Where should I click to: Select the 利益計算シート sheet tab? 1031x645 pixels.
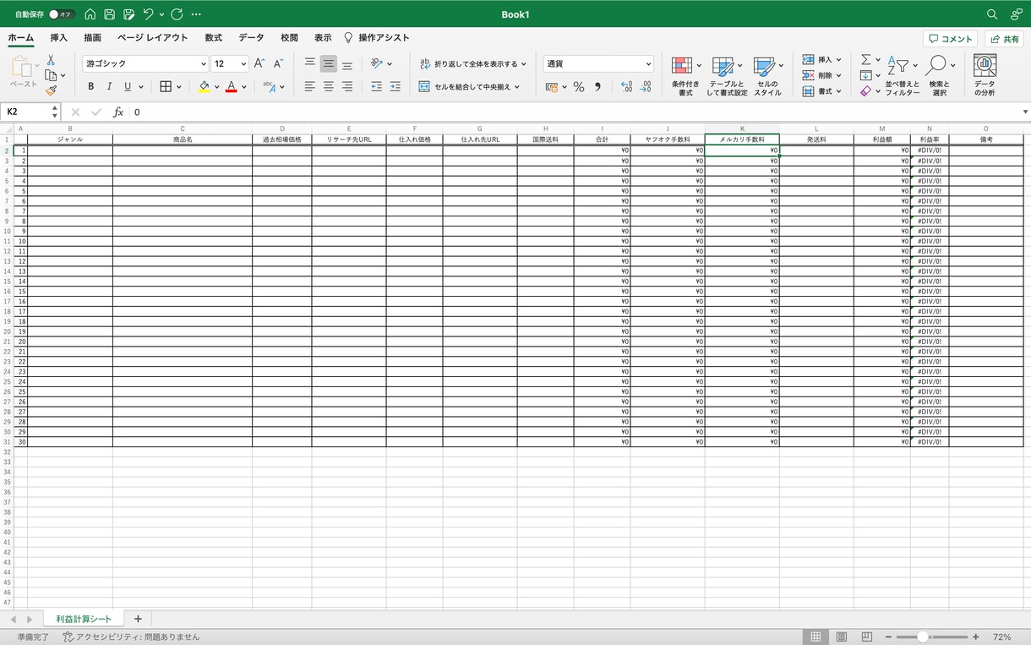pyautogui.click(x=84, y=619)
